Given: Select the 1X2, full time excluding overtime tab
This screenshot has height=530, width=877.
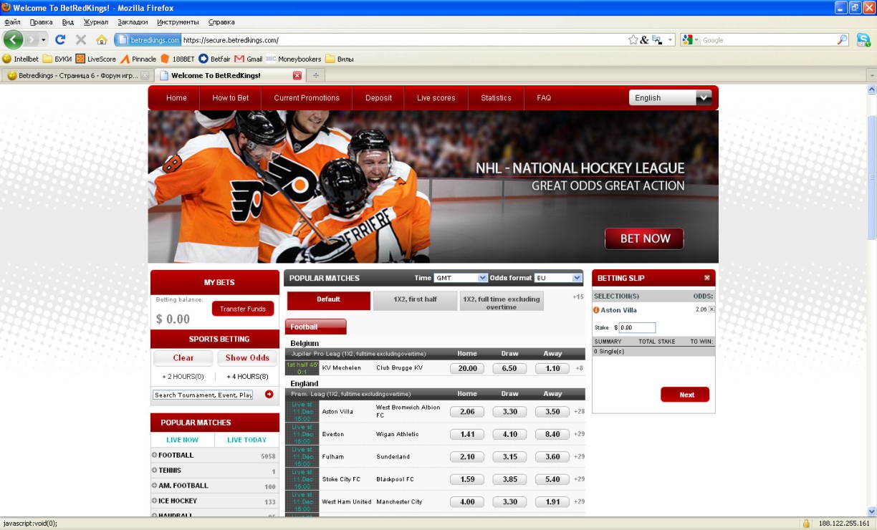Looking at the screenshot, I should click(502, 302).
